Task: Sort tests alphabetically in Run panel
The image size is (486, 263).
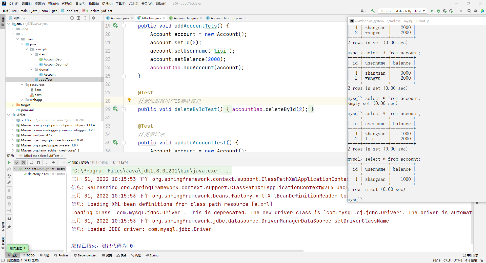Action: [32, 163]
